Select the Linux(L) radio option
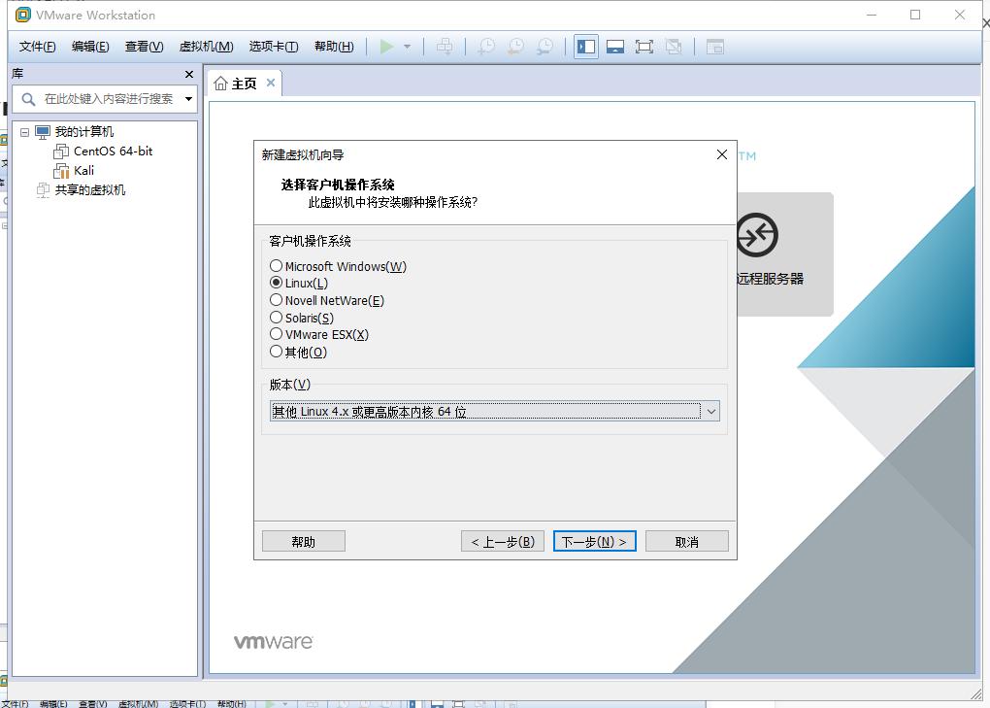The height and width of the screenshot is (708, 990). (x=299, y=283)
